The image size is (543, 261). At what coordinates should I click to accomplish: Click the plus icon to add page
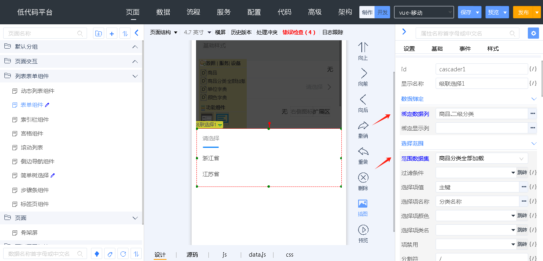click(x=112, y=33)
